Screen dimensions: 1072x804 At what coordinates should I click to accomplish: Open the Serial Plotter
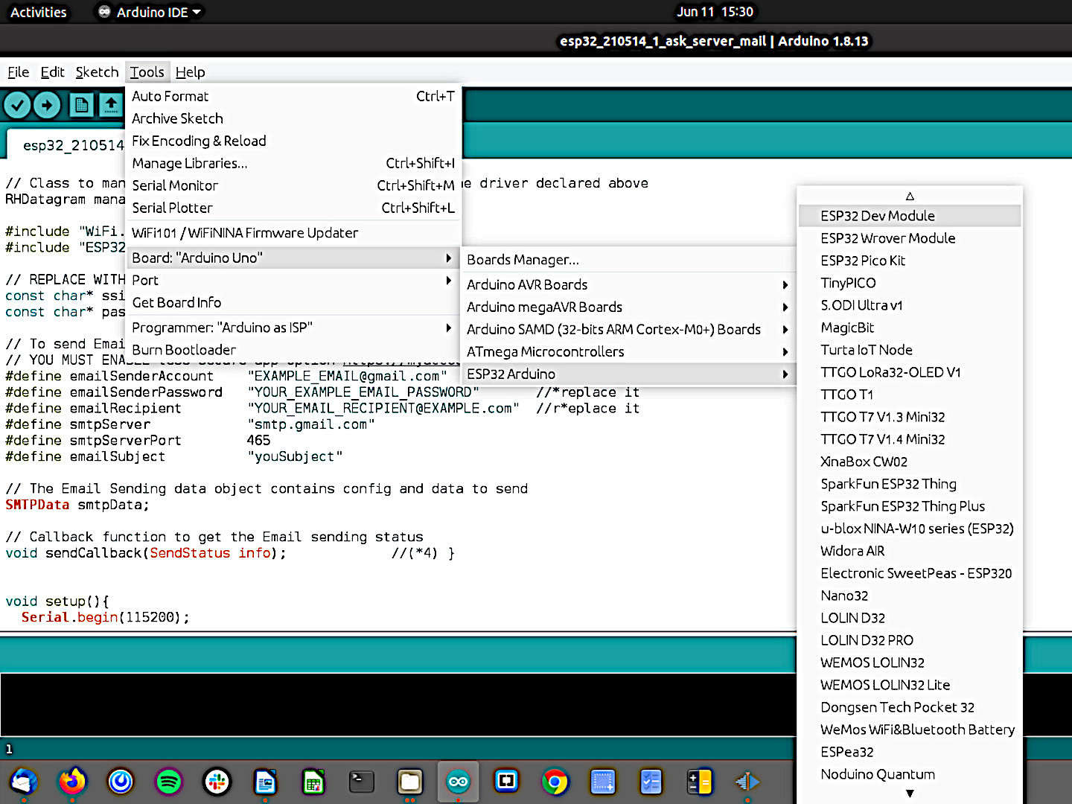(294, 208)
